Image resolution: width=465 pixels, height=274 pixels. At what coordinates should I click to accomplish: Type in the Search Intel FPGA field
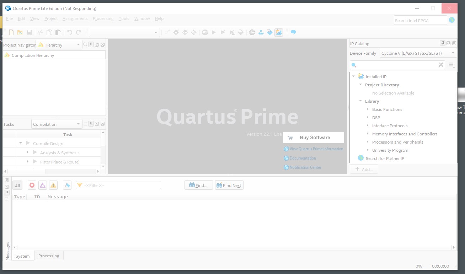point(420,20)
